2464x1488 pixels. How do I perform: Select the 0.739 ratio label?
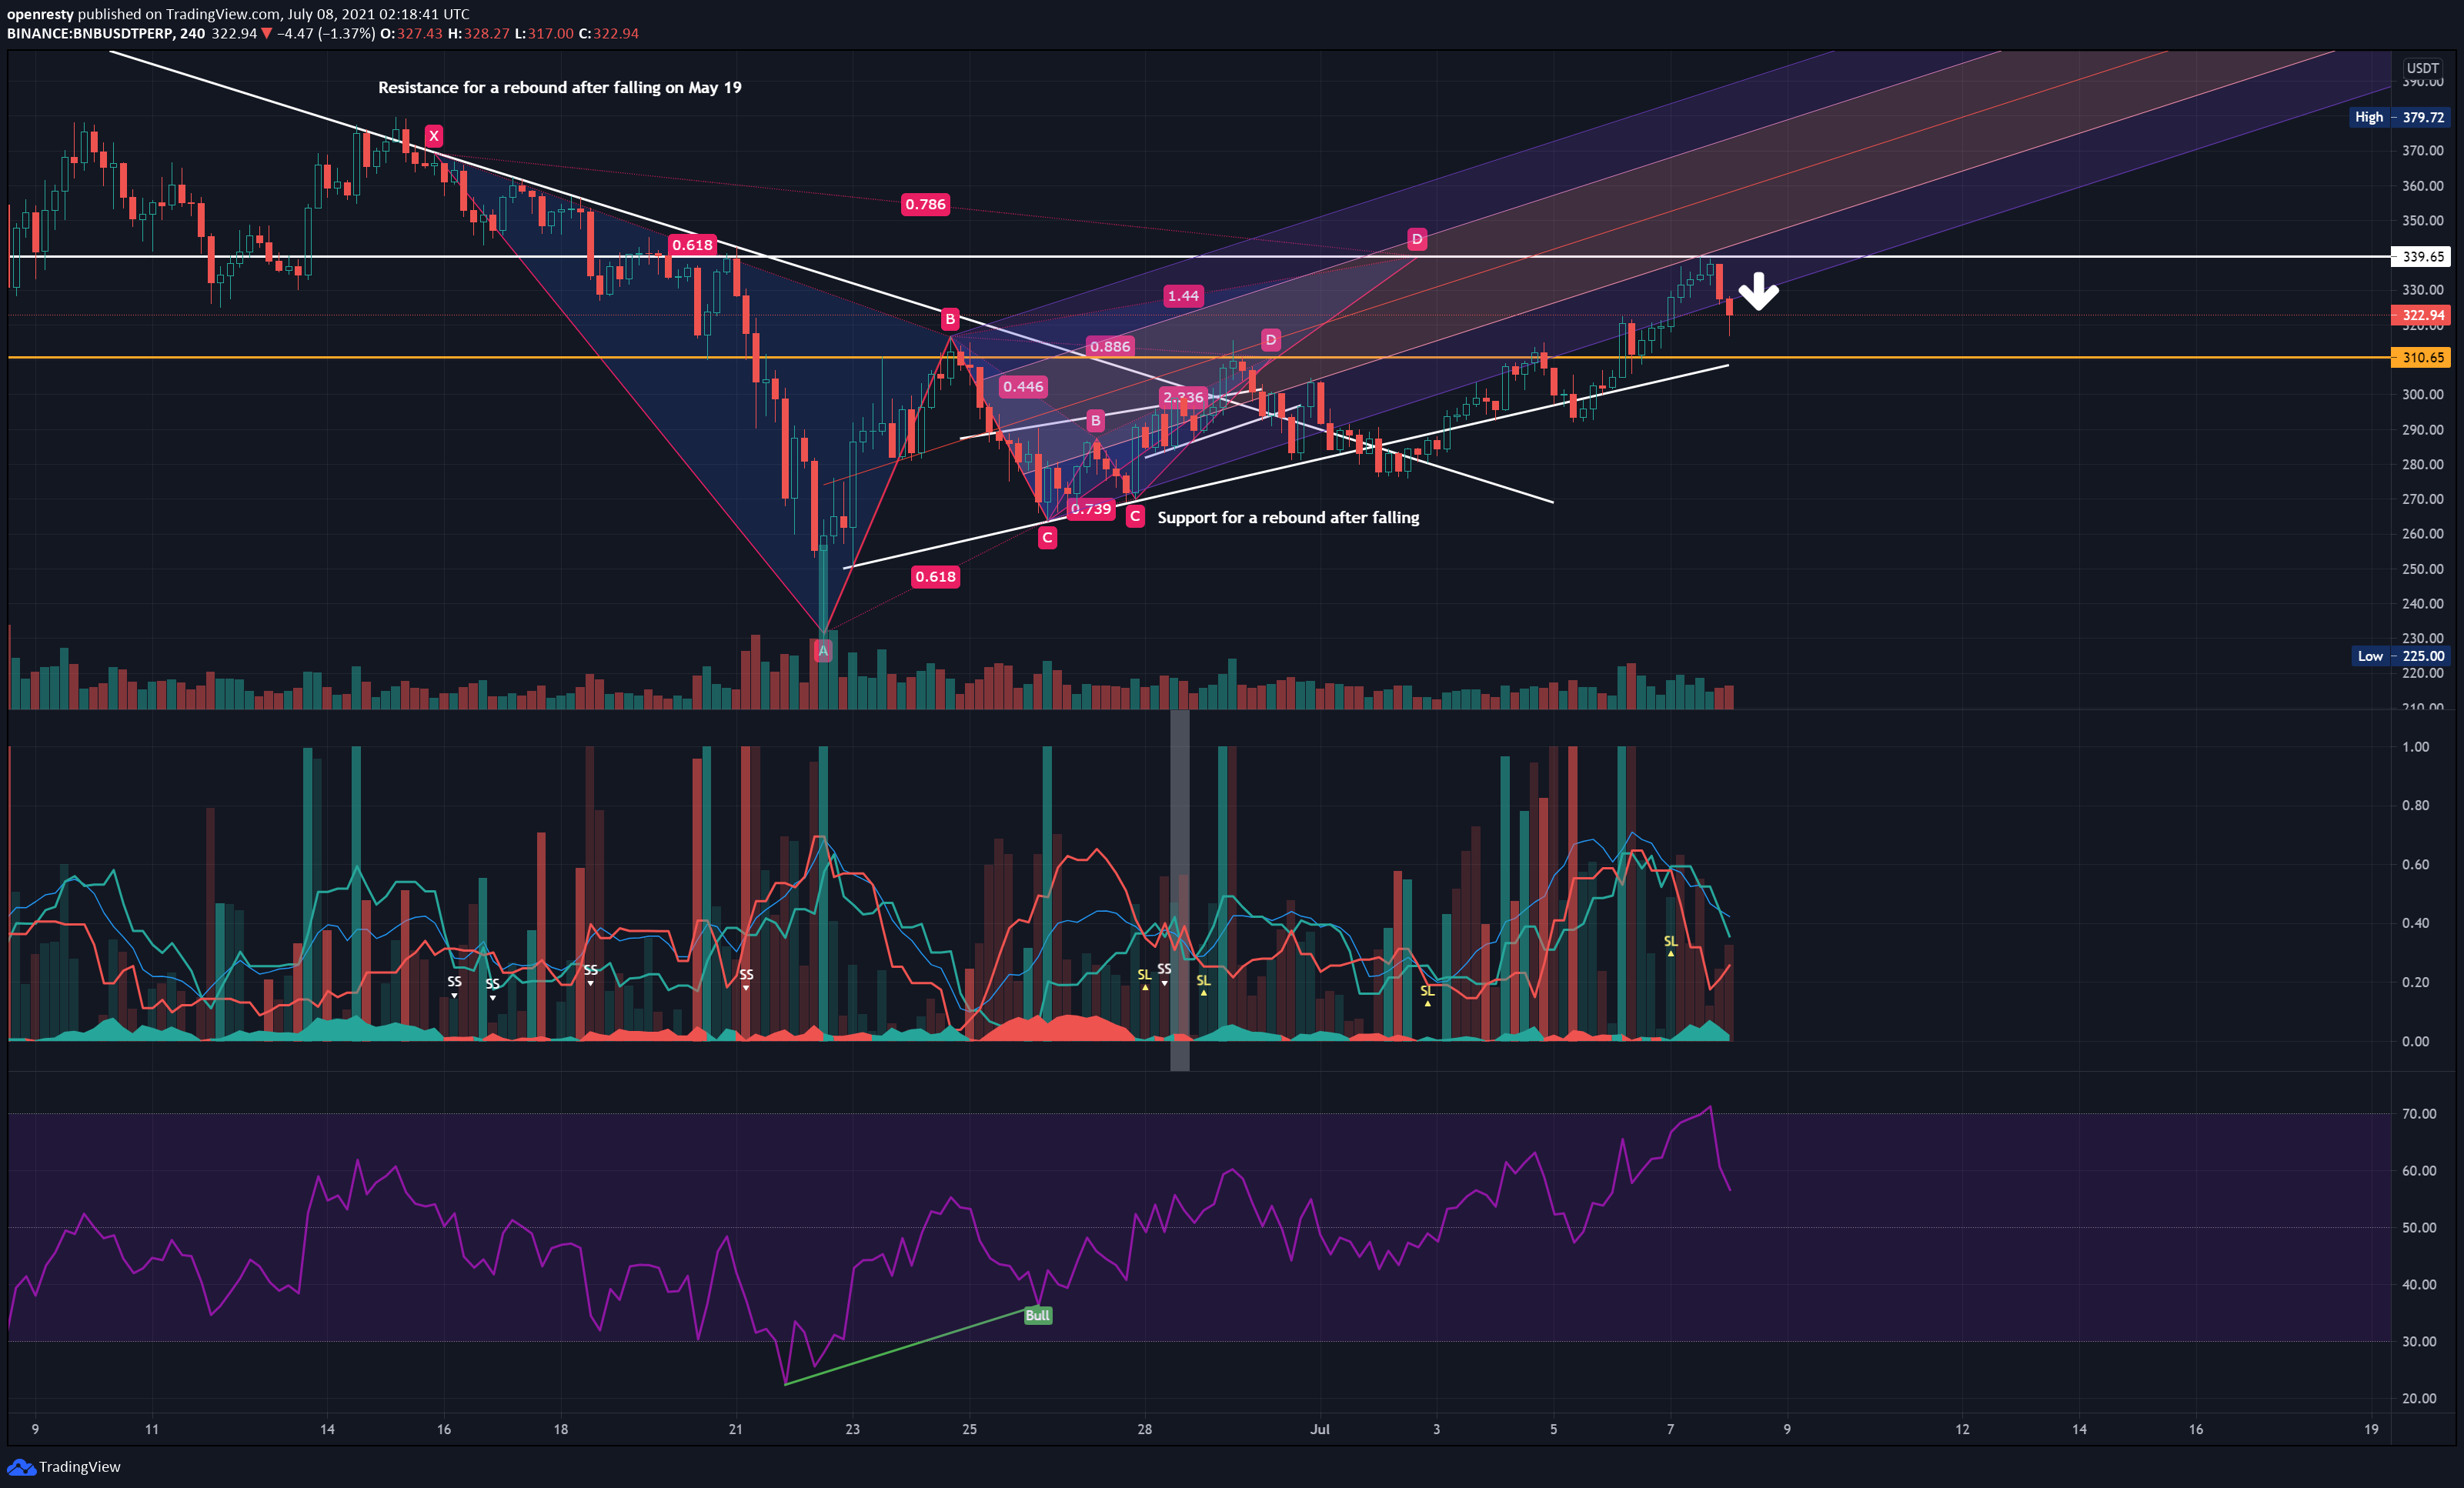[1090, 509]
